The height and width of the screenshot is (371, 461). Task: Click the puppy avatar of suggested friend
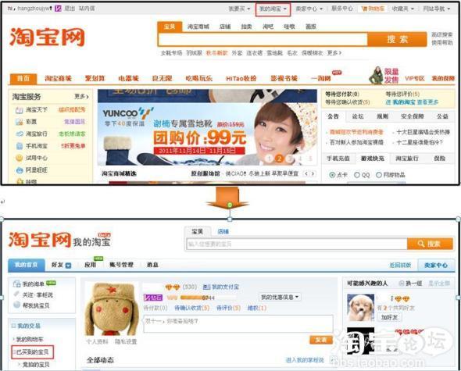(361, 307)
